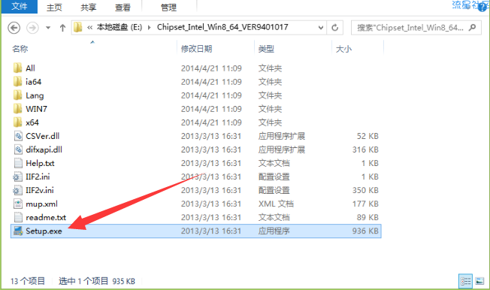Expand the hidden path chevron «
490x290 pixels.
pos(89,28)
